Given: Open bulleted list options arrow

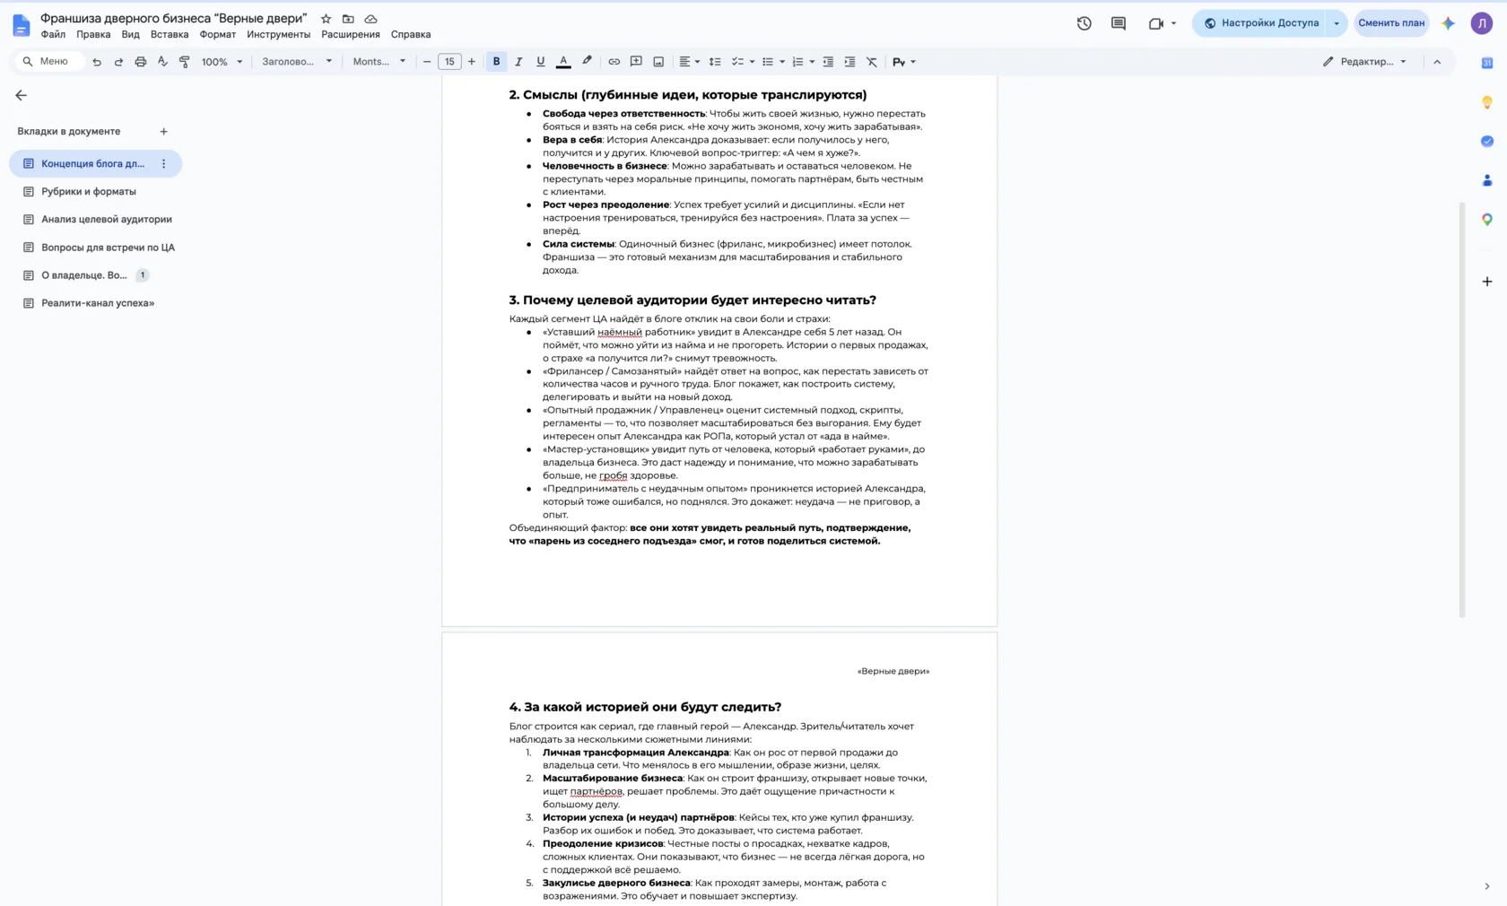Looking at the screenshot, I should pos(782,62).
